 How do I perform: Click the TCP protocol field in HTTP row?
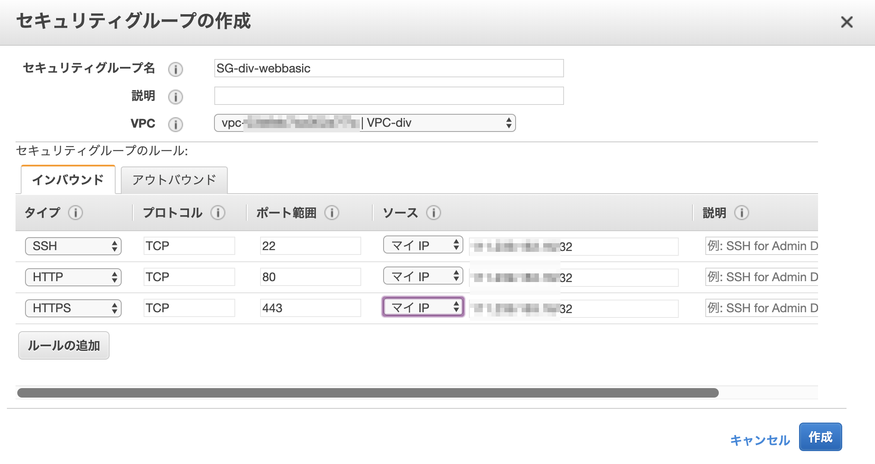click(x=189, y=277)
